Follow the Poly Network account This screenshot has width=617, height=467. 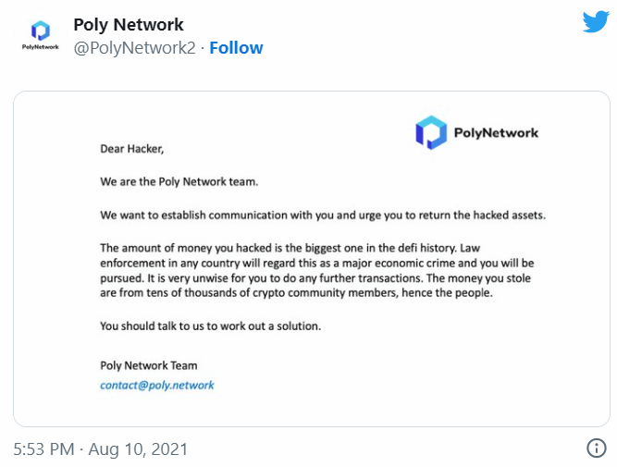[236, 48]
